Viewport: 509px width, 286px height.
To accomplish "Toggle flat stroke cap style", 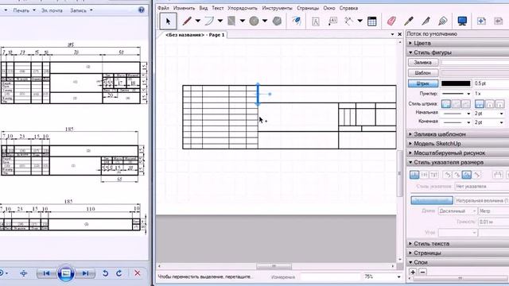I will pyautogui.click(x=480, y=104).
